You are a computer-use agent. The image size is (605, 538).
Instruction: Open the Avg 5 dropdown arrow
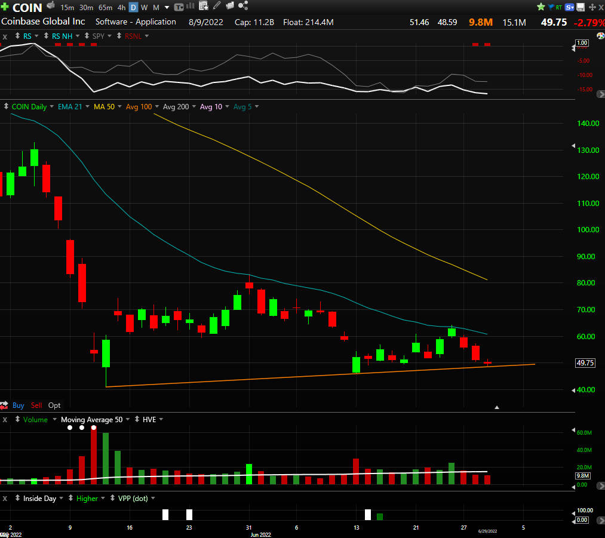pyautogui.click(x=257, y=106)
